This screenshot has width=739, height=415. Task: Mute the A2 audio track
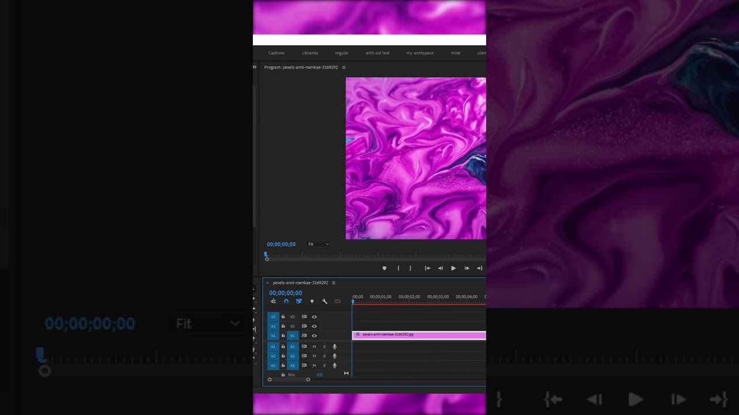pos(314,356)
